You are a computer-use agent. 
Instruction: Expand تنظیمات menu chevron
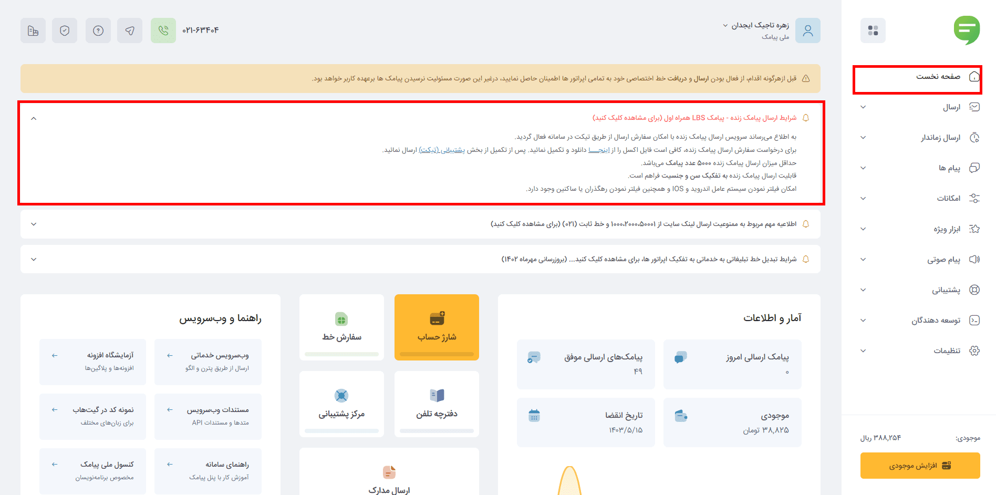coord(863,351)
